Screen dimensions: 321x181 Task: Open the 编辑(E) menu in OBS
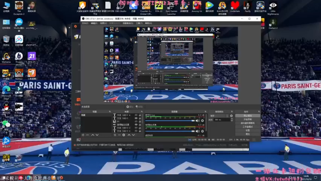(x=94, y=23)
